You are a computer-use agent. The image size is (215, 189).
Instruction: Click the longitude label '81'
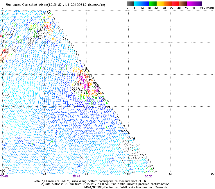tap(86, 174)
